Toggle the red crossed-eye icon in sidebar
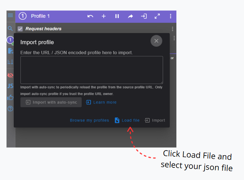244x180 pixels. 10,75
